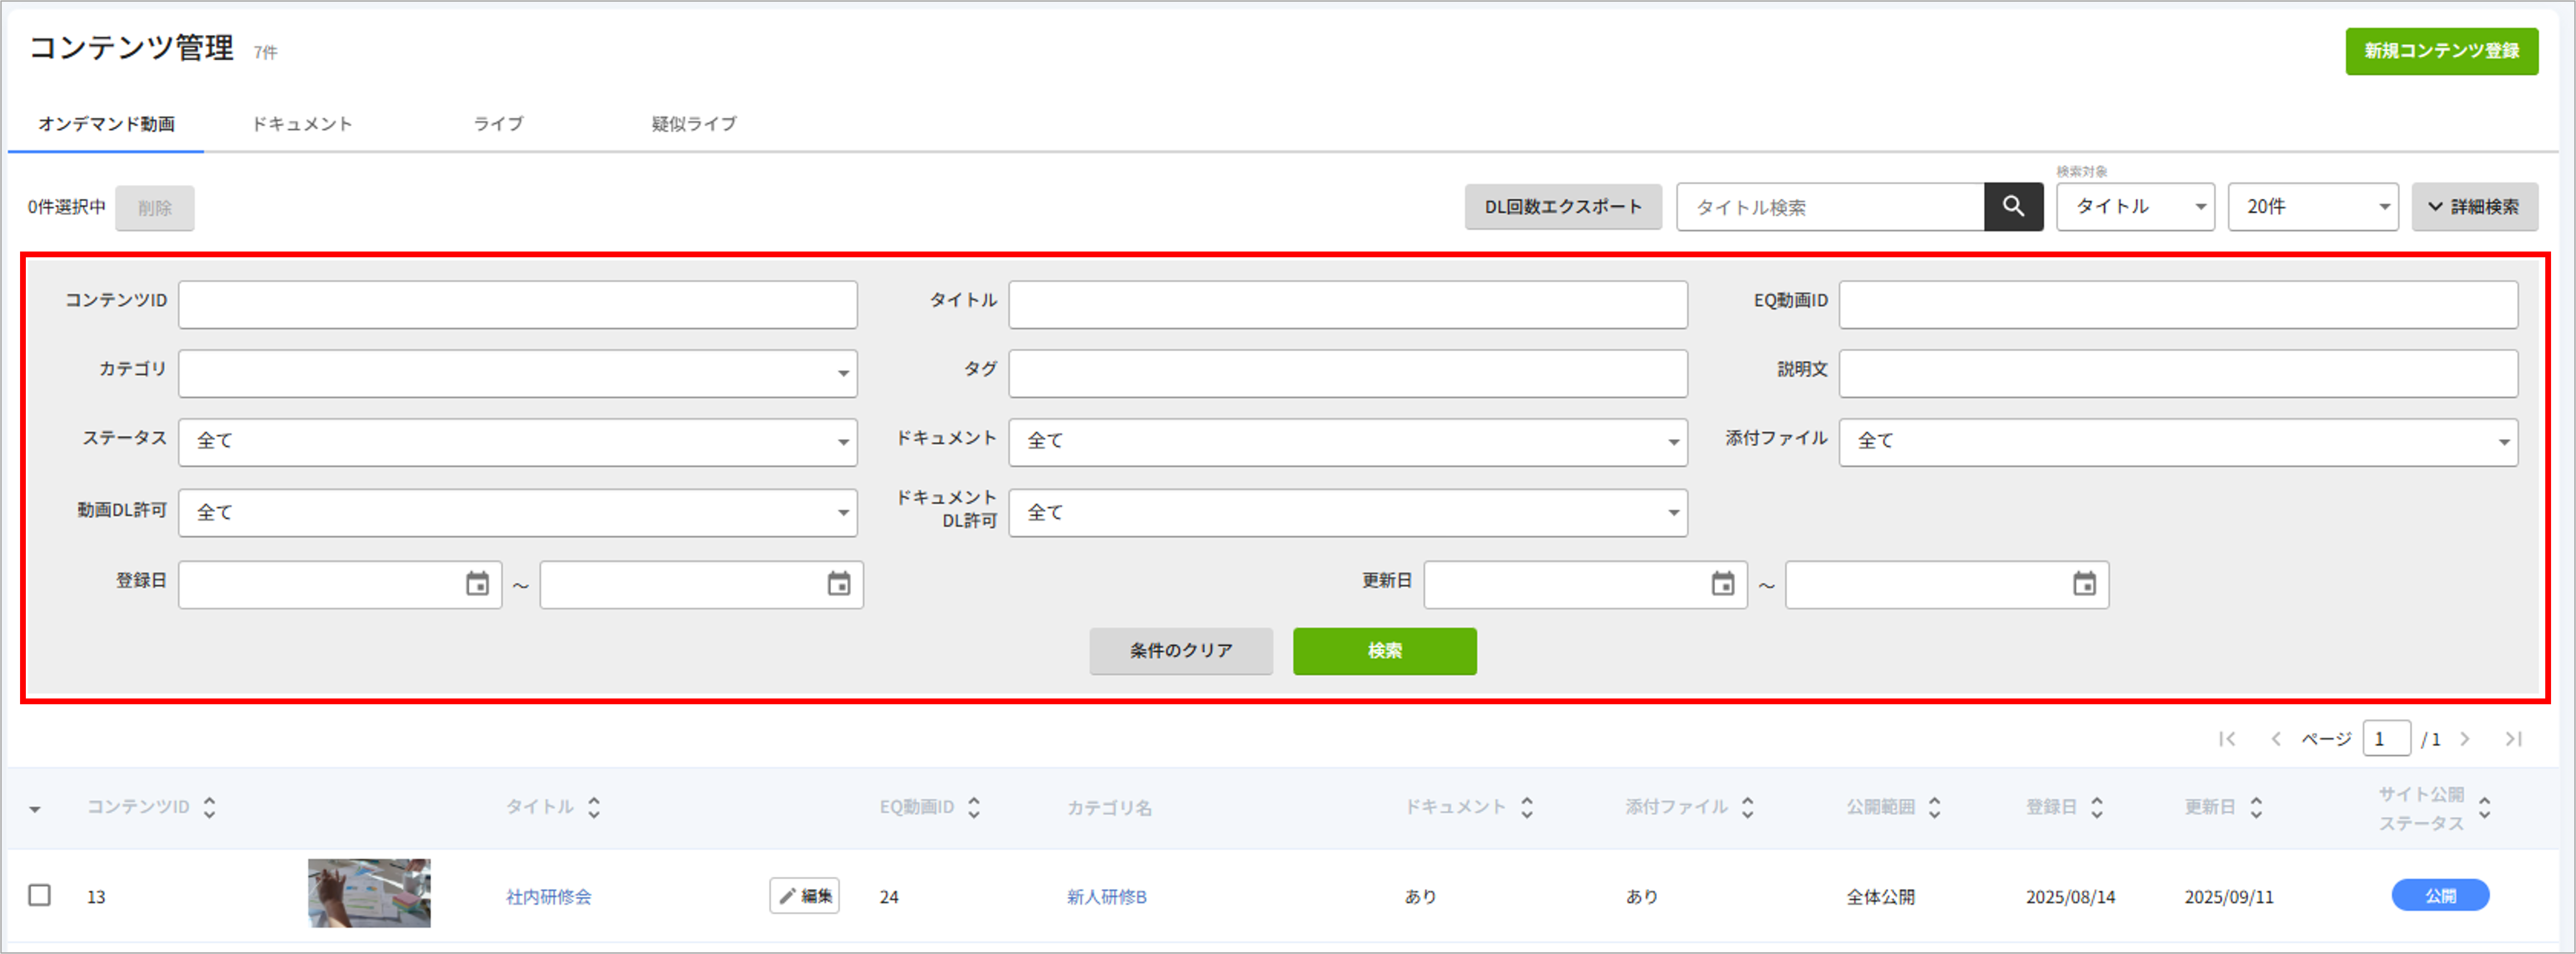
Task: Sort by 登録日 column arrows
Action: [2097, 807]
